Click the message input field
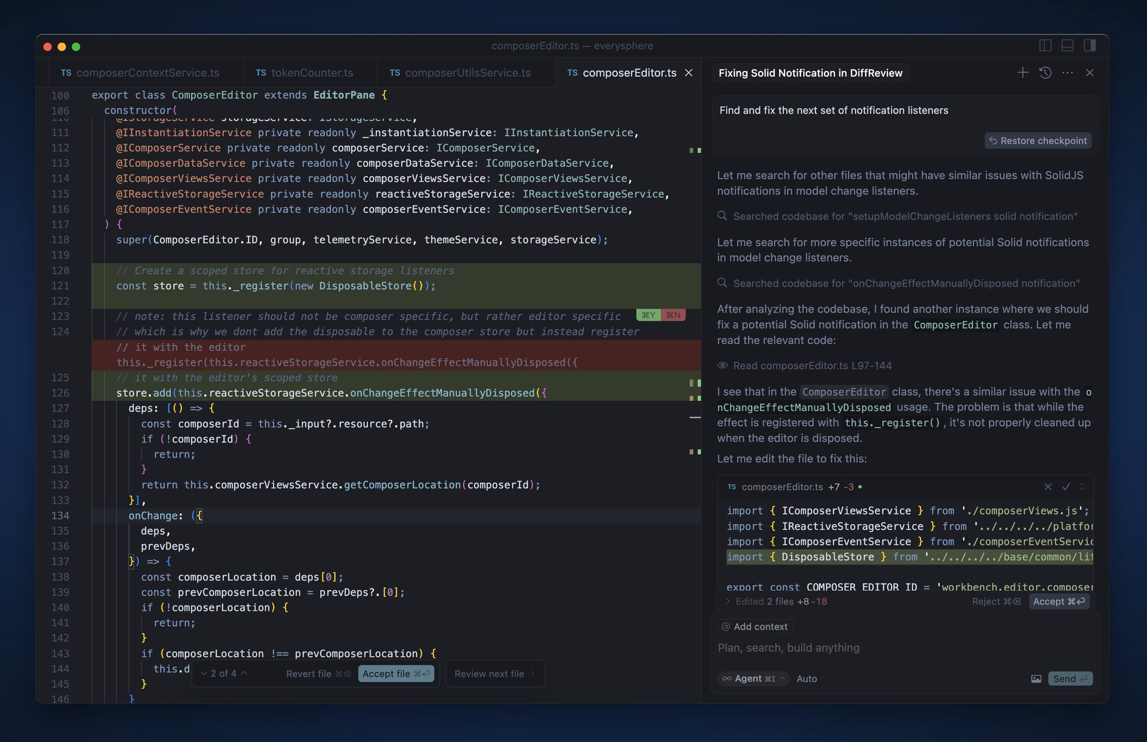 [x=904, y=647]
